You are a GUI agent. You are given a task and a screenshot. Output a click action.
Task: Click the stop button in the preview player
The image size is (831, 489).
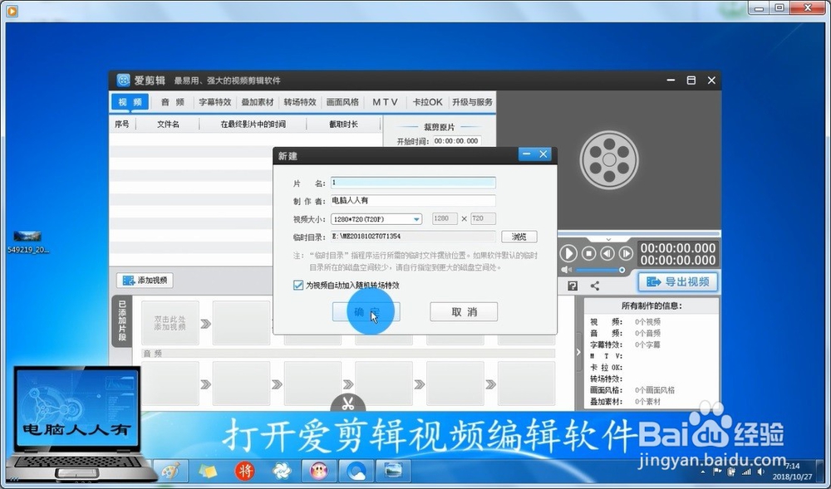589,253
